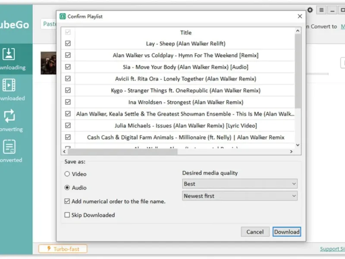Click the video thumbnail behind the dialog
This screenshot has width=345, height=259.
coord(48,63)
